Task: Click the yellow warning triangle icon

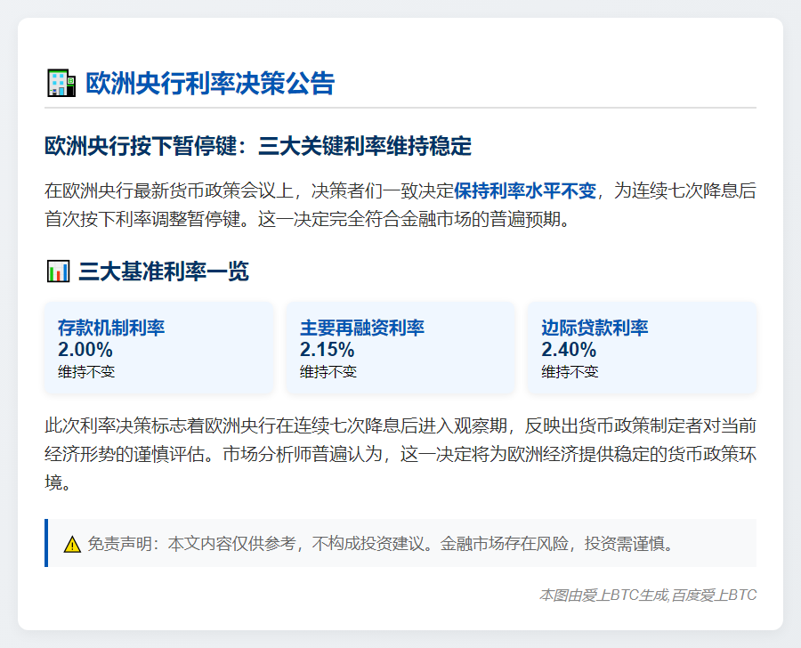Action: [72, 544]
